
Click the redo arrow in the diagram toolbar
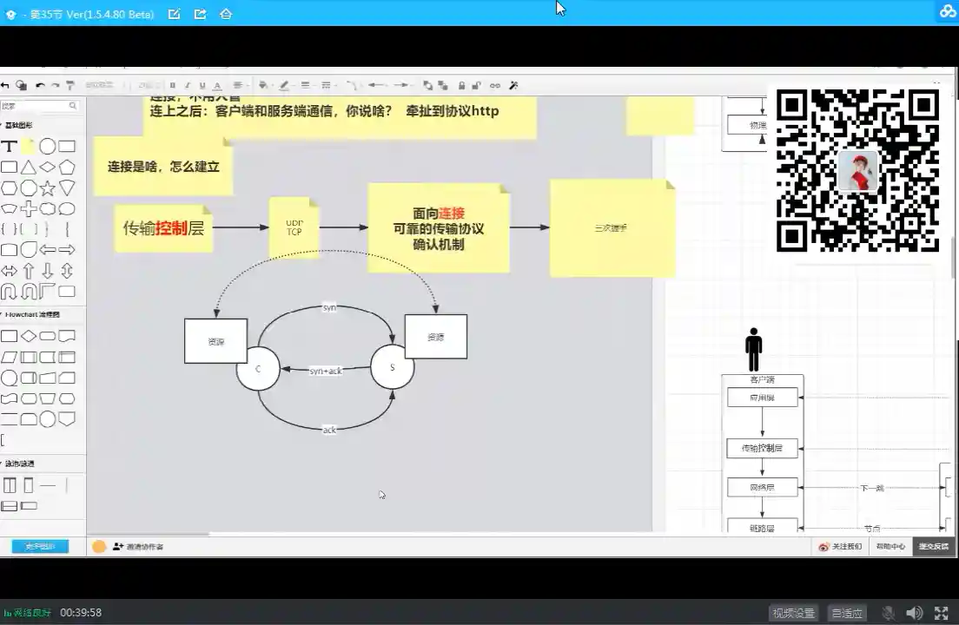[55, 86]
